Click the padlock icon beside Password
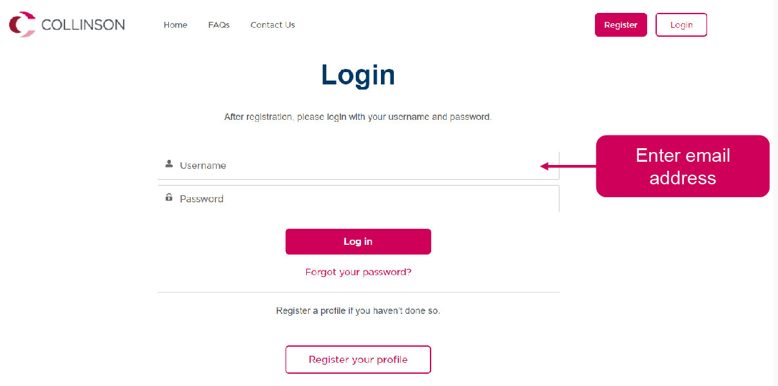 [x=169, y=197]
